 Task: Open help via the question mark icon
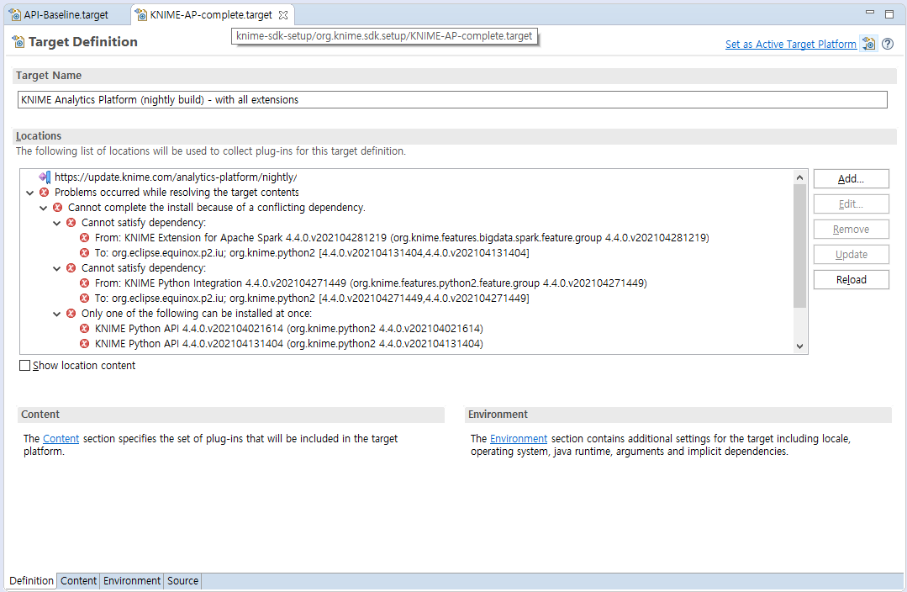[x=888, y=44]
